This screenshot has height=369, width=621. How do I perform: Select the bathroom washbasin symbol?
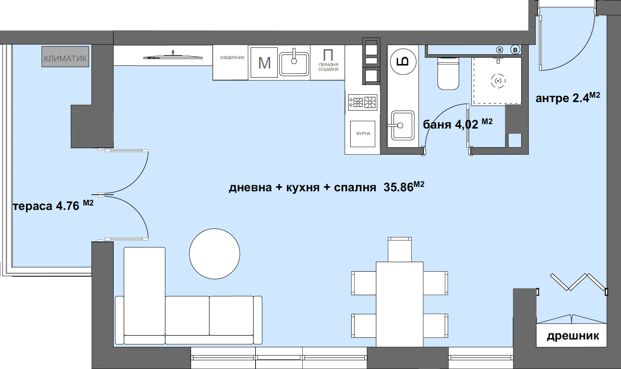click(402, 125)
